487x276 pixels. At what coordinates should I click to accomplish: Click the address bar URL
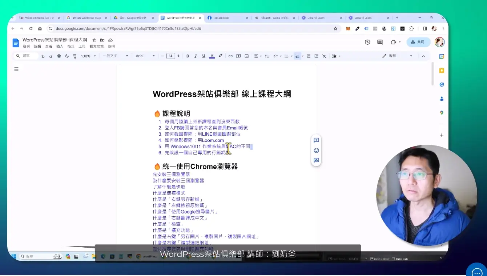[x=128, y=28]
